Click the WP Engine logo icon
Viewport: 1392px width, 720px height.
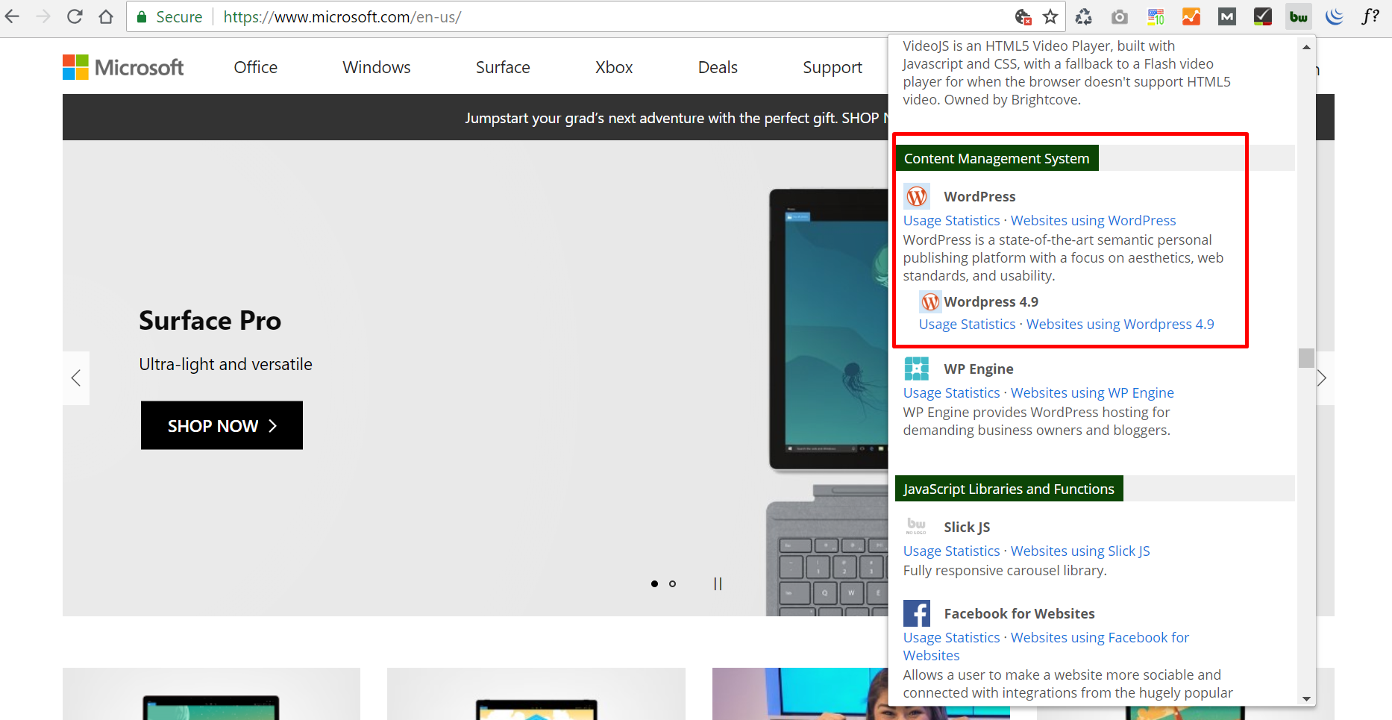(x=917, y=369)
